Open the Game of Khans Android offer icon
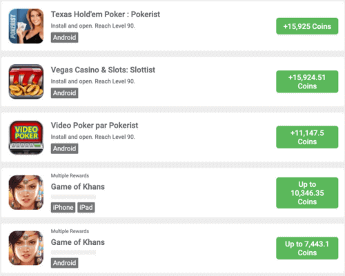The width and height of the screenshot is (345, 276). (26, 248)
